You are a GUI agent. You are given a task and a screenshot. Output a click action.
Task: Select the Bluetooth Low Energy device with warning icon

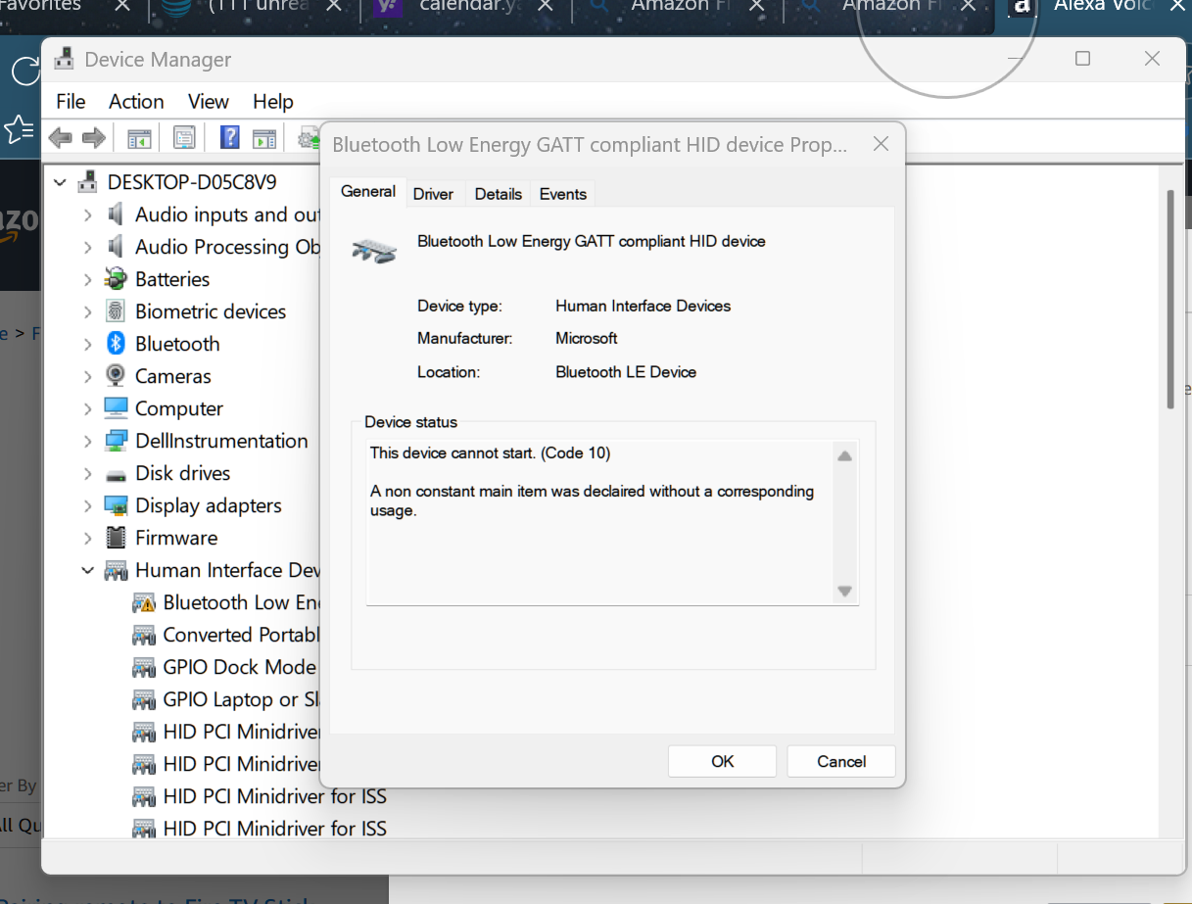coord(240,602)
